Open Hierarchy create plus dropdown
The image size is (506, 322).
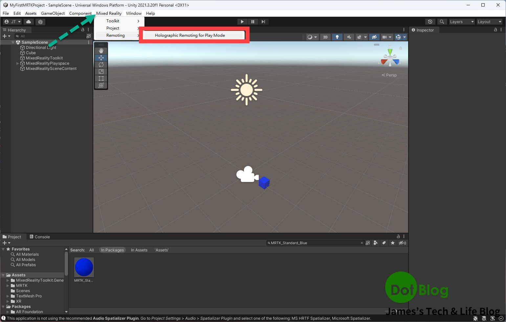[6, 36]
